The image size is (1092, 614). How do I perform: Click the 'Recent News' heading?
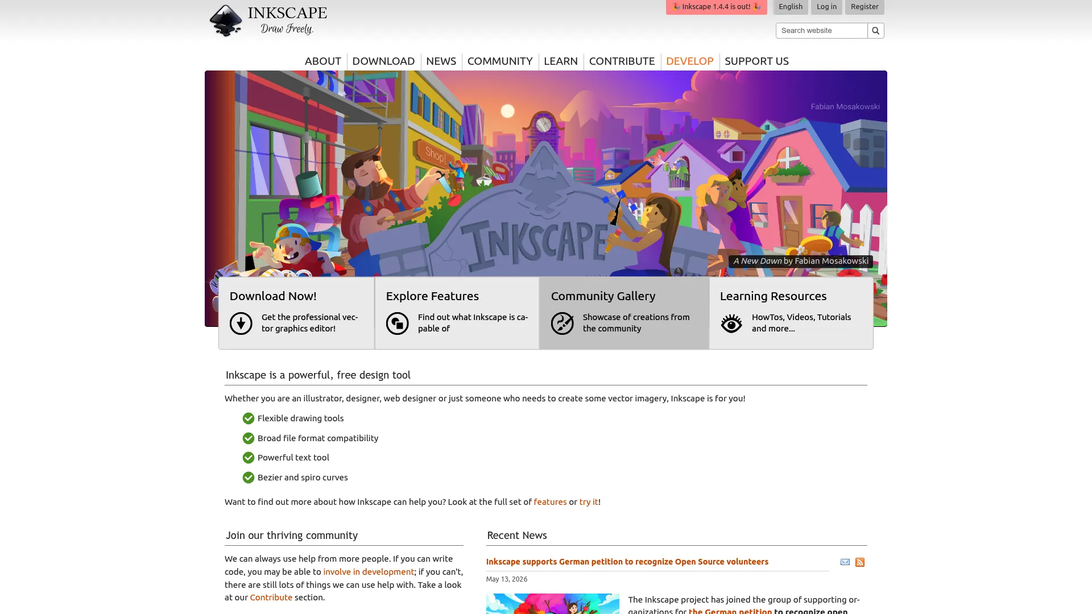click(x=516, y=536)
